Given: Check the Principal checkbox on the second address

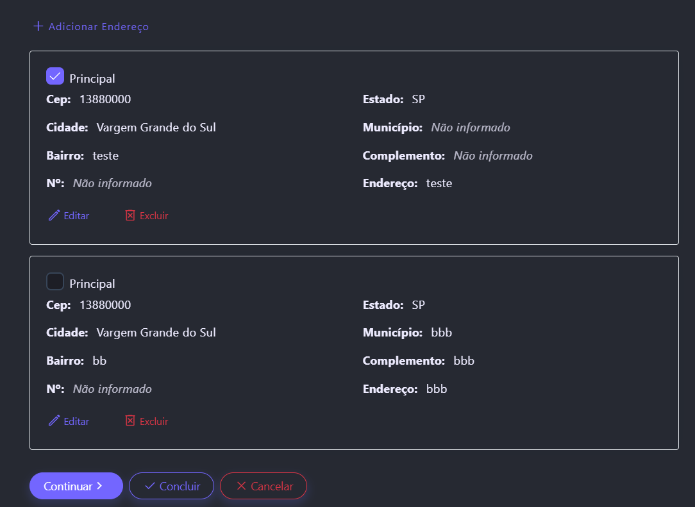Looking at the screenshot, I should 55,281.
